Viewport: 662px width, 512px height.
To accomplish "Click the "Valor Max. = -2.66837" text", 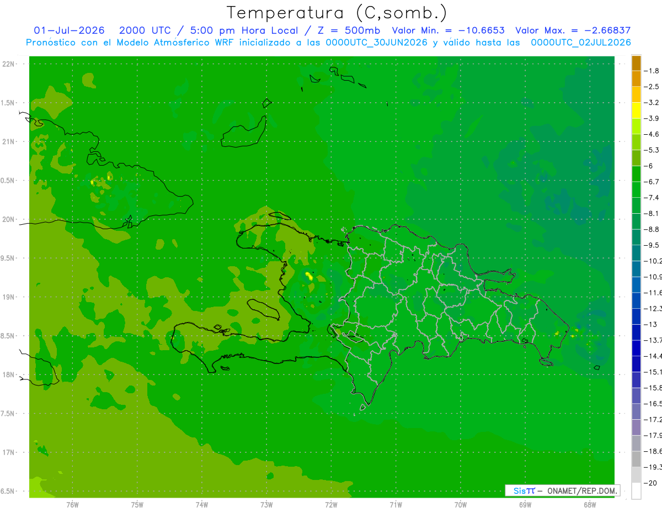I will (573, 31).
